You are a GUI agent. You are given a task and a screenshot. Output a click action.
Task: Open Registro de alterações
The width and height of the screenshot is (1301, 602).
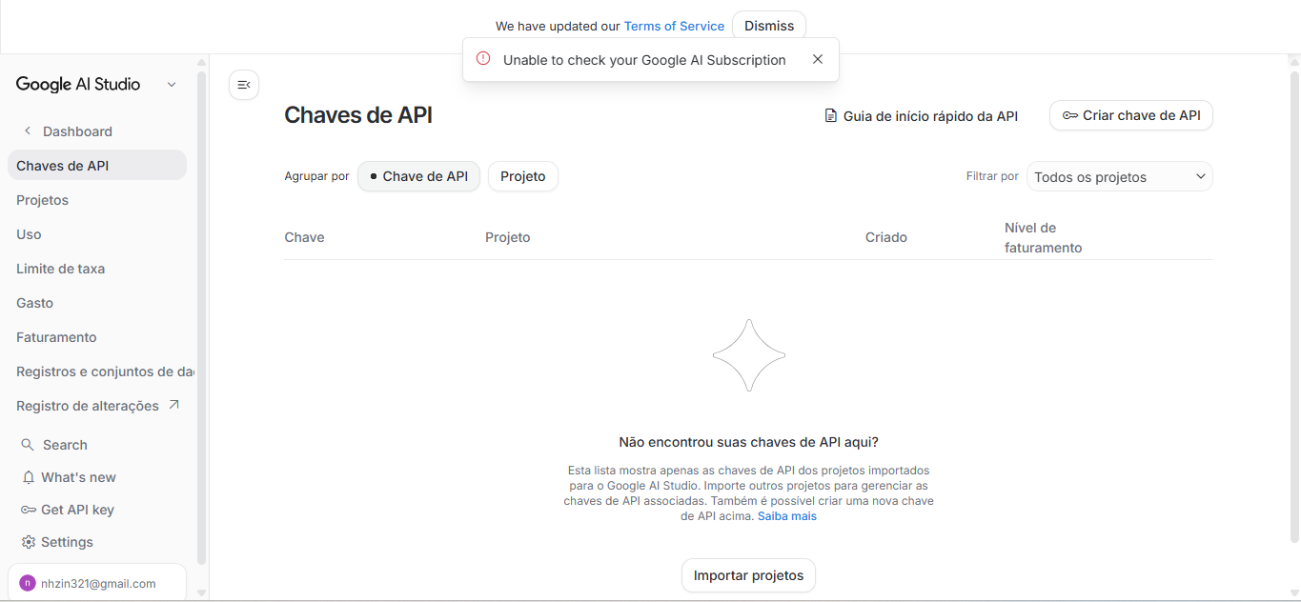pyautogui.click(x=88, y=406)
